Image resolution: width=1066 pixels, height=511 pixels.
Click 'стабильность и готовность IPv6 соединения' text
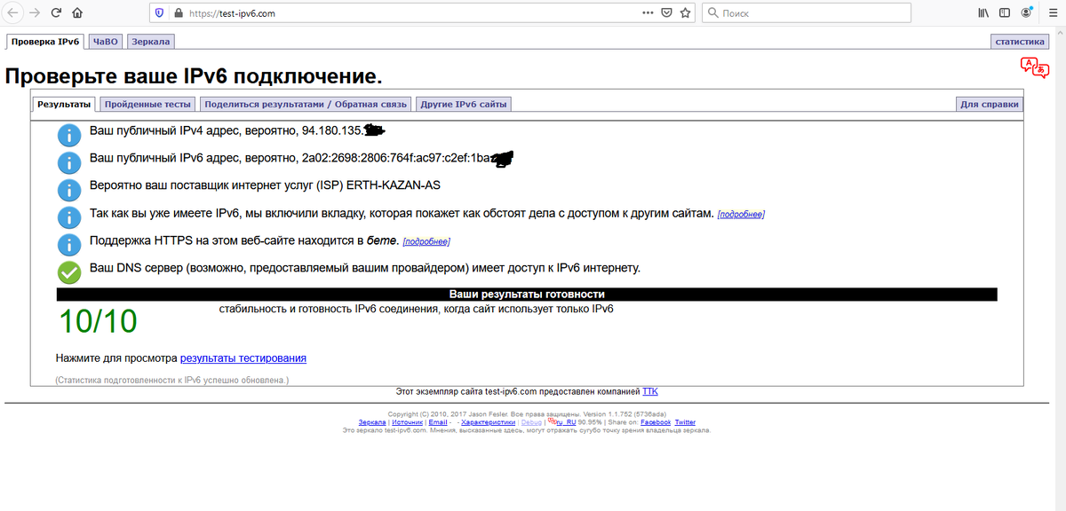[x=417, y=309]
